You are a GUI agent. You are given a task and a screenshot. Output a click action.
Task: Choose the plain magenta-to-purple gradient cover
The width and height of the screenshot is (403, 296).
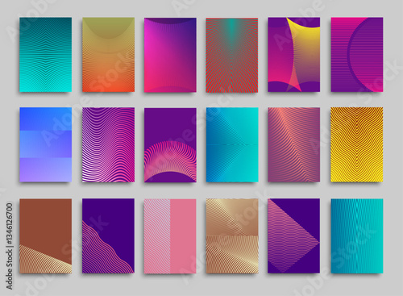tap(170, 55)
